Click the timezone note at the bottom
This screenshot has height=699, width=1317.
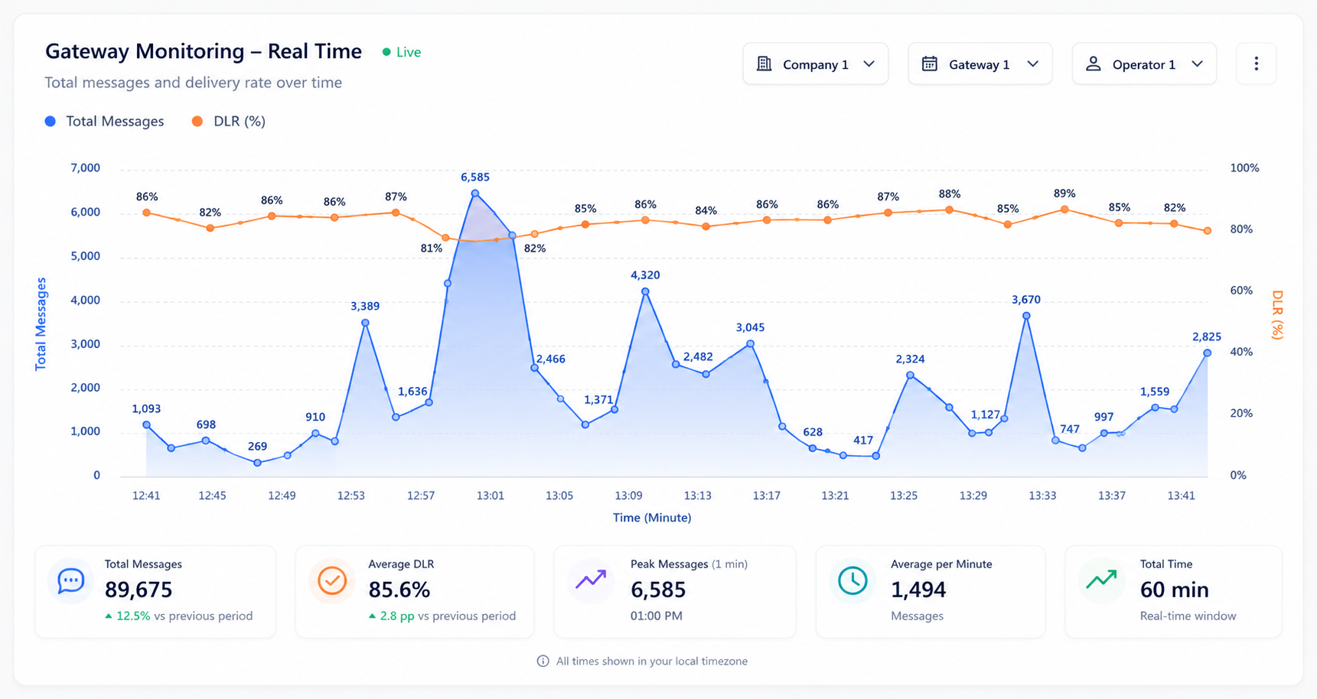tap(652, 661)
